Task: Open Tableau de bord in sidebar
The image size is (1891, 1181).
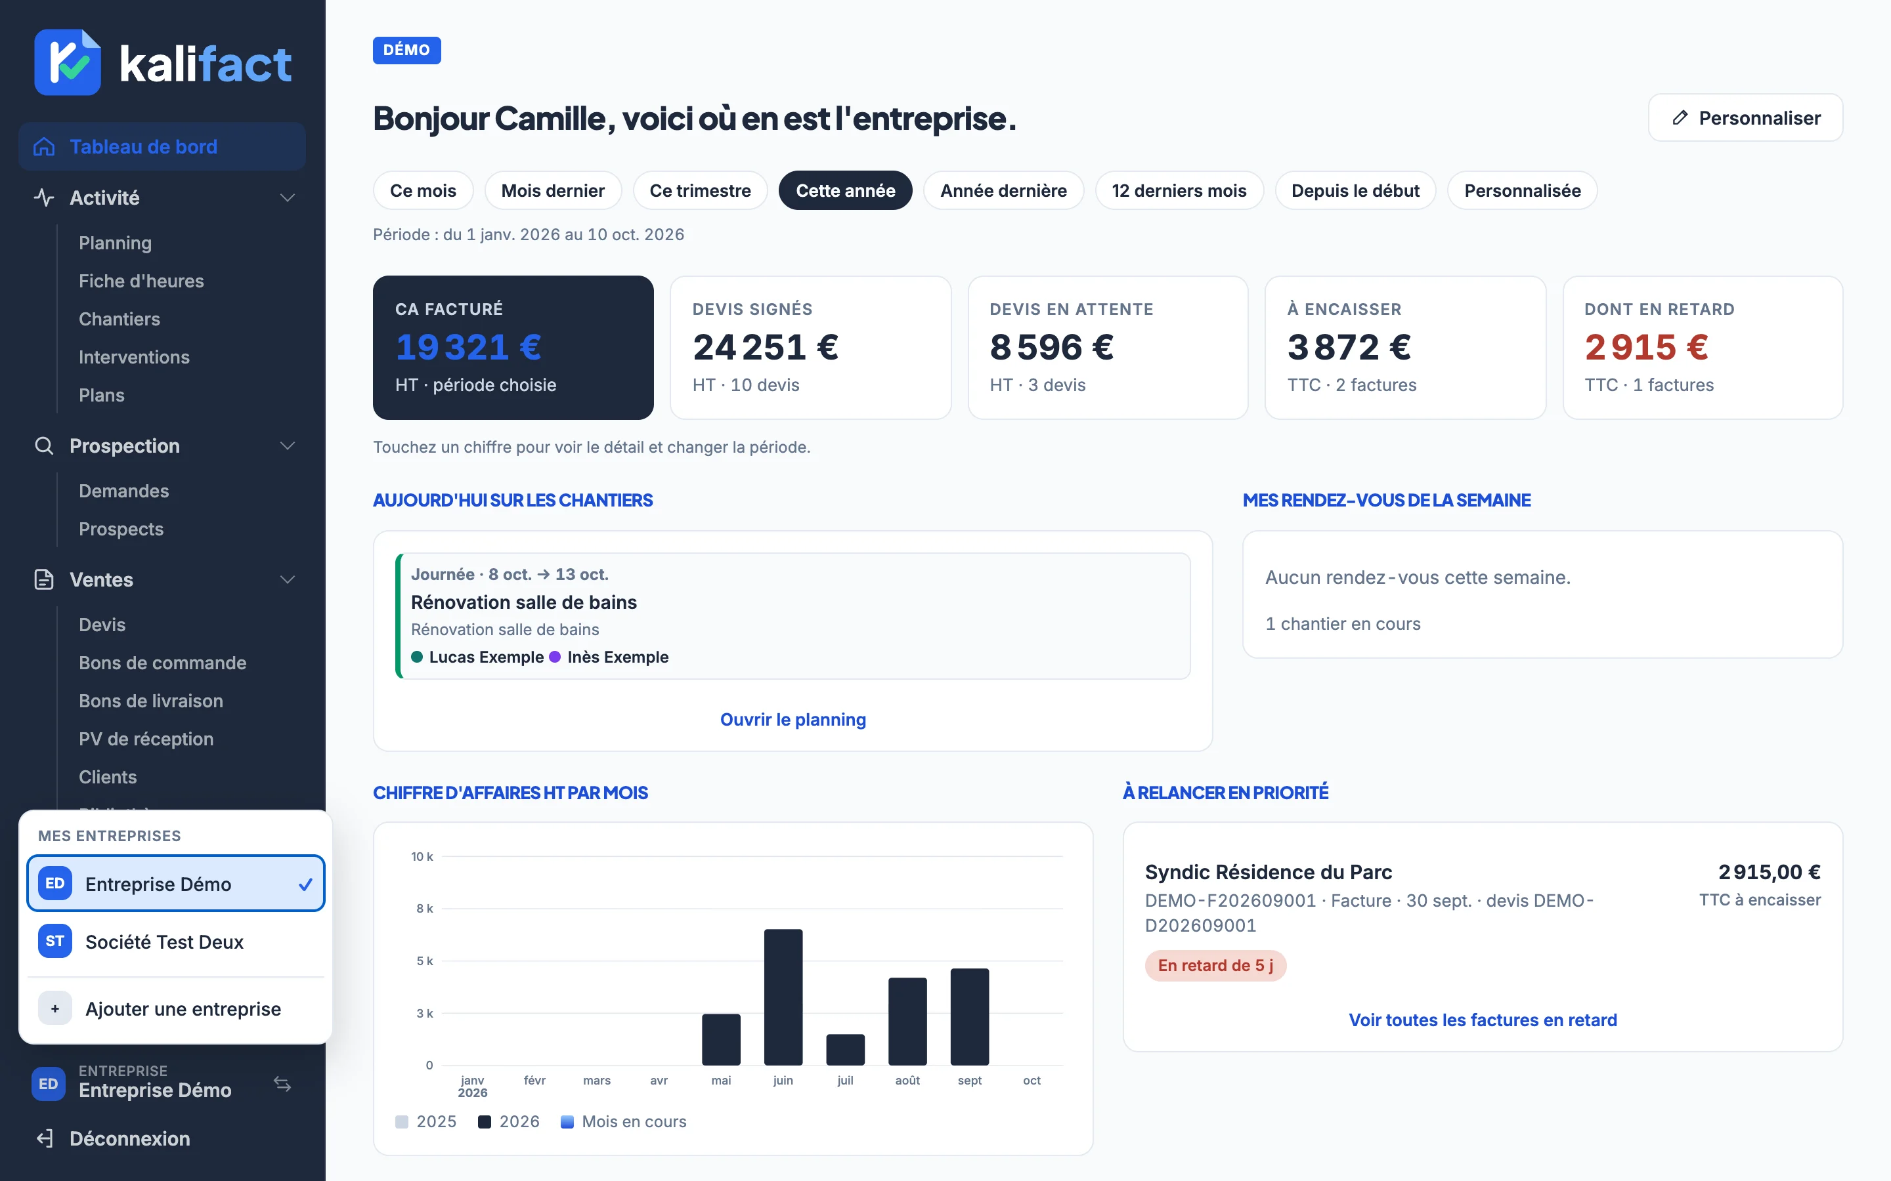Action: coord(162,146)
